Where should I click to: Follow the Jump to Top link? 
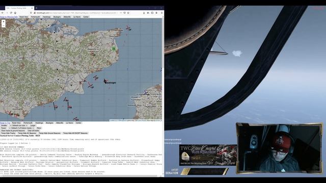5,123
